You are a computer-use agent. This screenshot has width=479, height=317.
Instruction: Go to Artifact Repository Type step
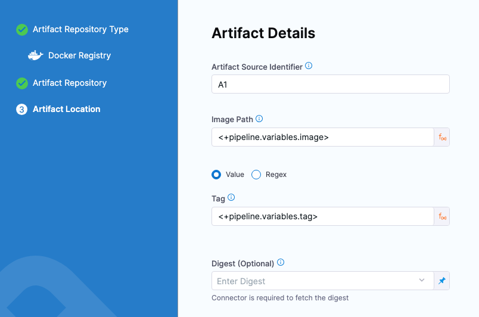point(80,29)
